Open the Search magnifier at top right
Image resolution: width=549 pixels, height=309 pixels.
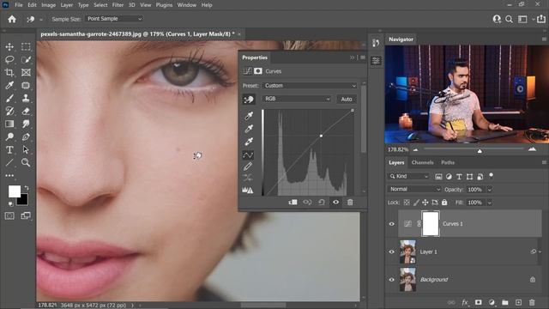tap(509, 19)
